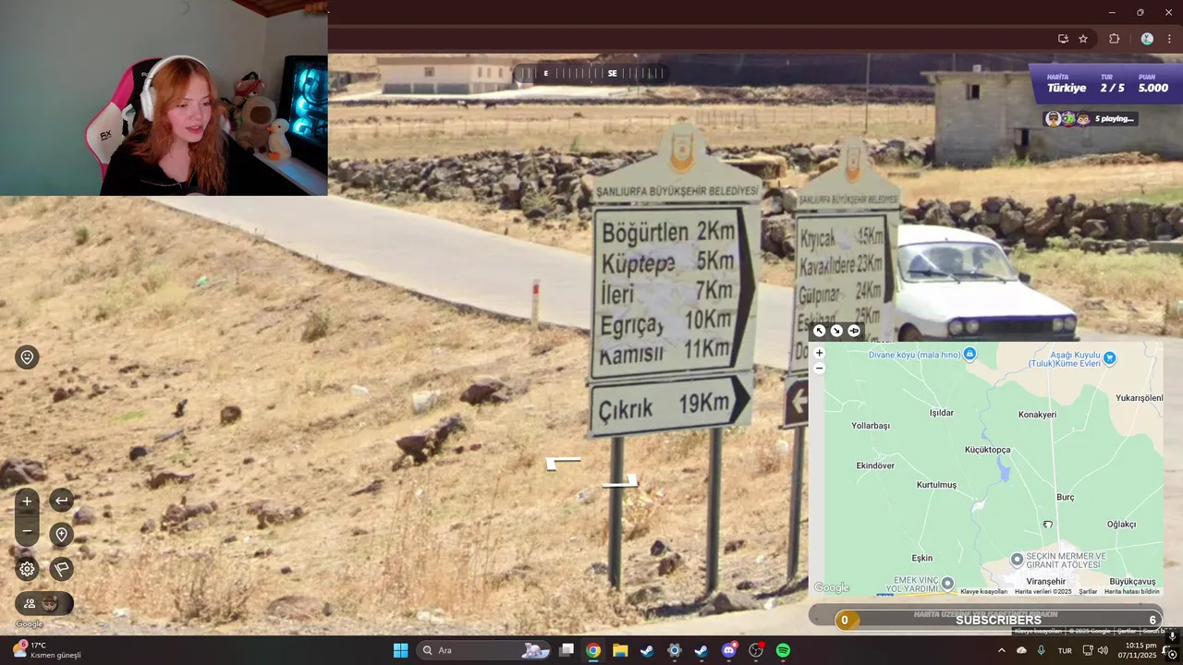Open Klavye kısayolları link on the map
Image resolution: width=1183 pixels, height=665 pixels.
[x=983, y=591]
